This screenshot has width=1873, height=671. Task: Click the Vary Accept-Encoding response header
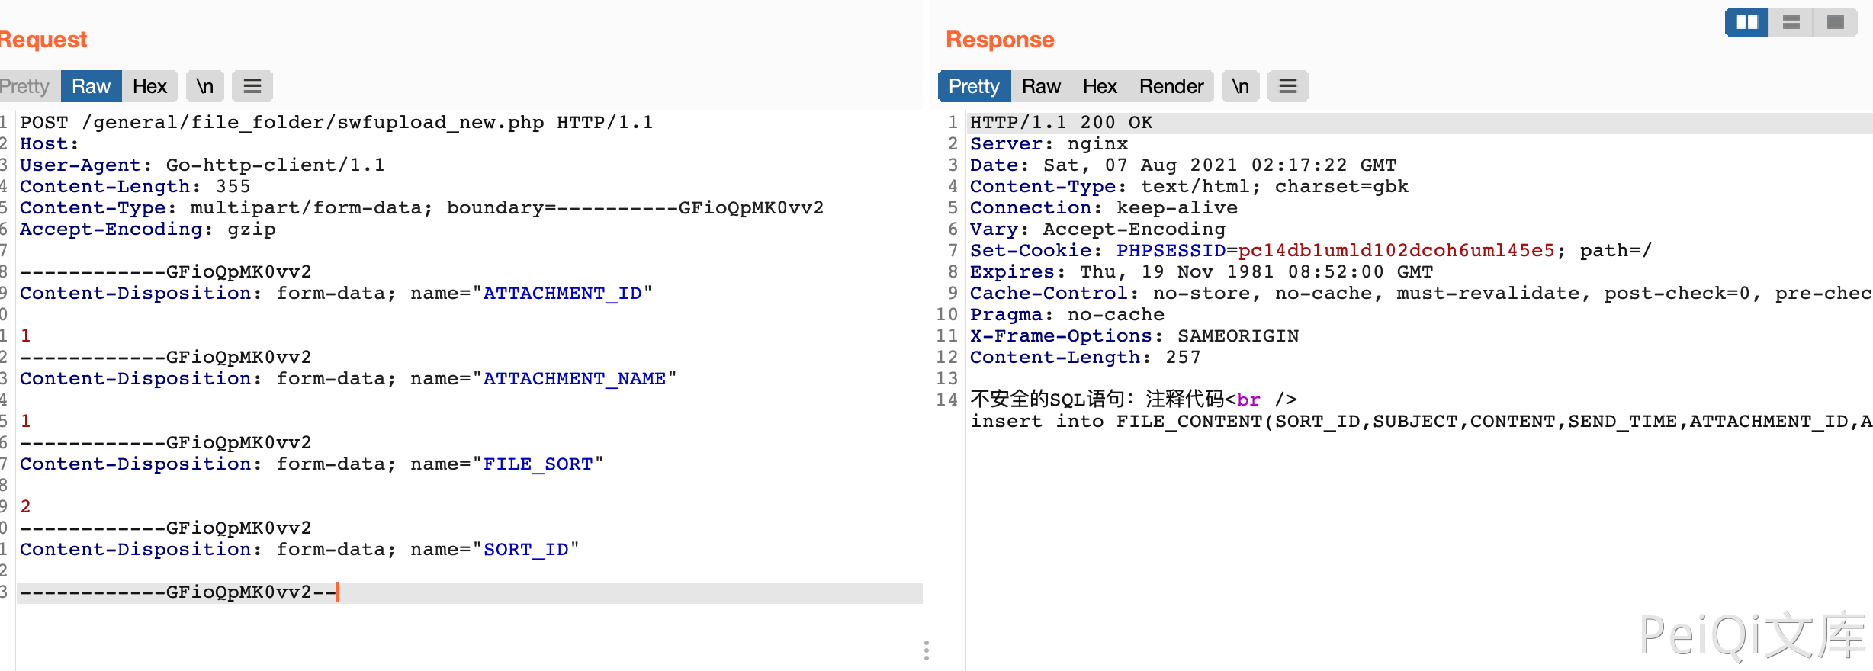(1097, 229)
